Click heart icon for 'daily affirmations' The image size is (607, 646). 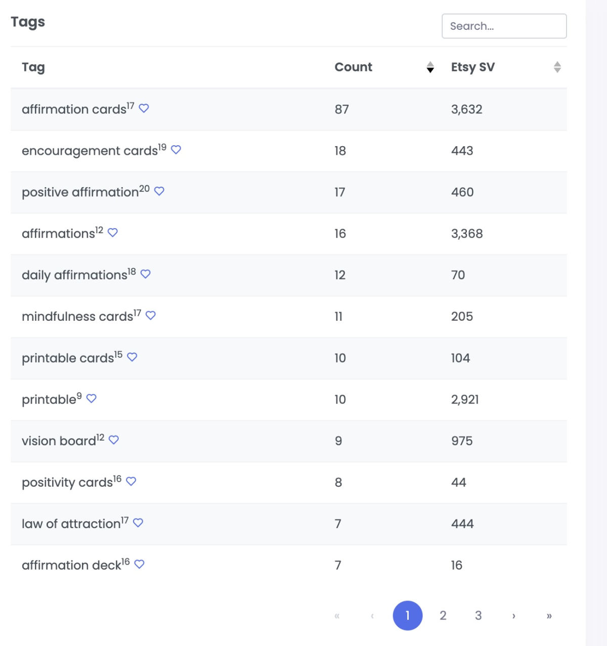[146, 274]
